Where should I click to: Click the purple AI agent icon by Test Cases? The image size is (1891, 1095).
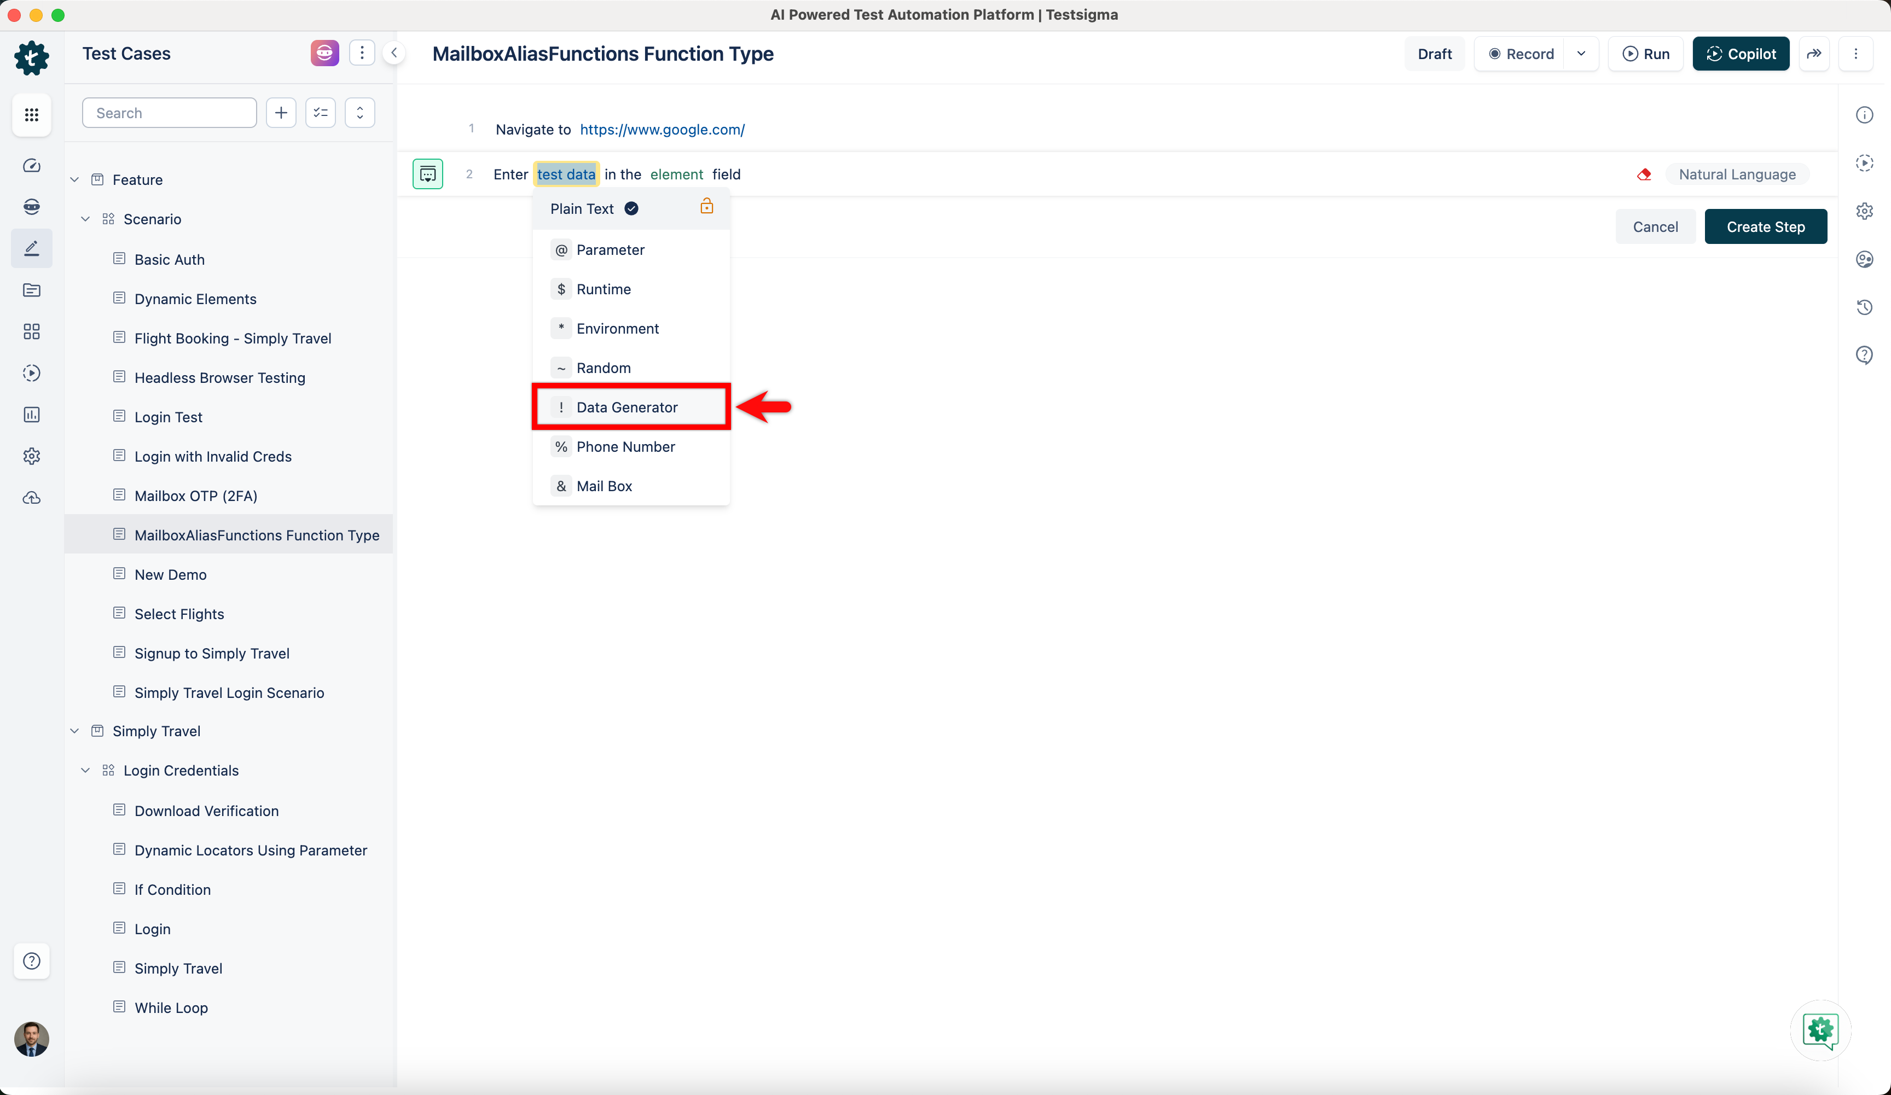coord(324,53)
